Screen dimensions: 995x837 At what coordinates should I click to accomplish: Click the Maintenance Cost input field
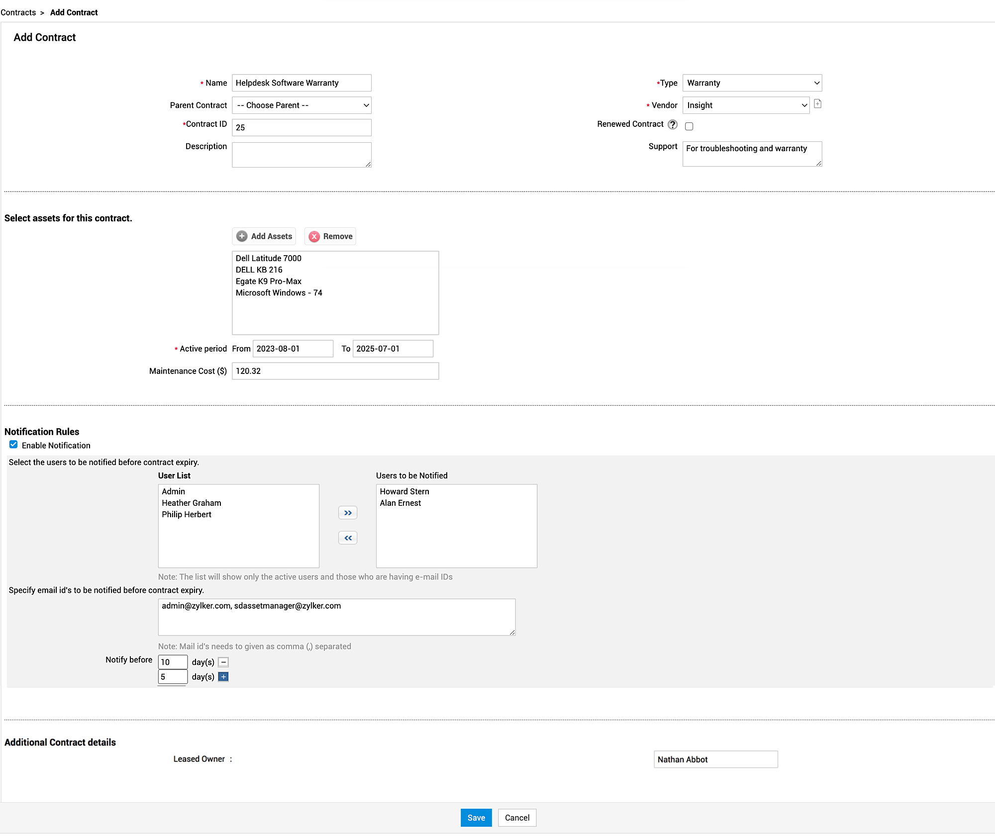tap(335, 371)
